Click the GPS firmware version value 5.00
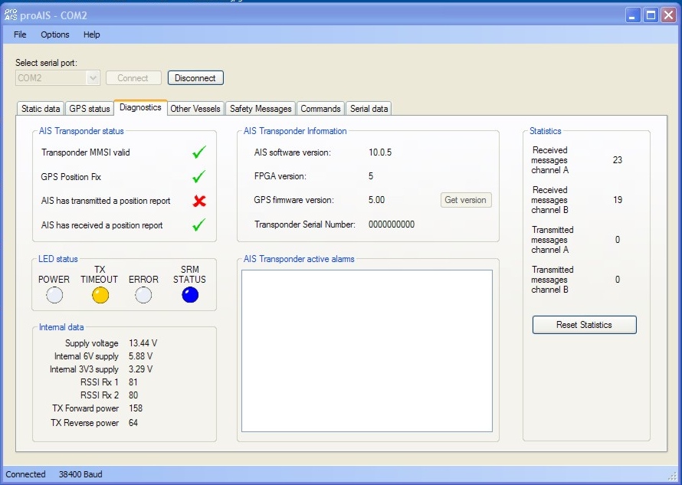Viewport: 682px width, 485px height. [377, 200]
